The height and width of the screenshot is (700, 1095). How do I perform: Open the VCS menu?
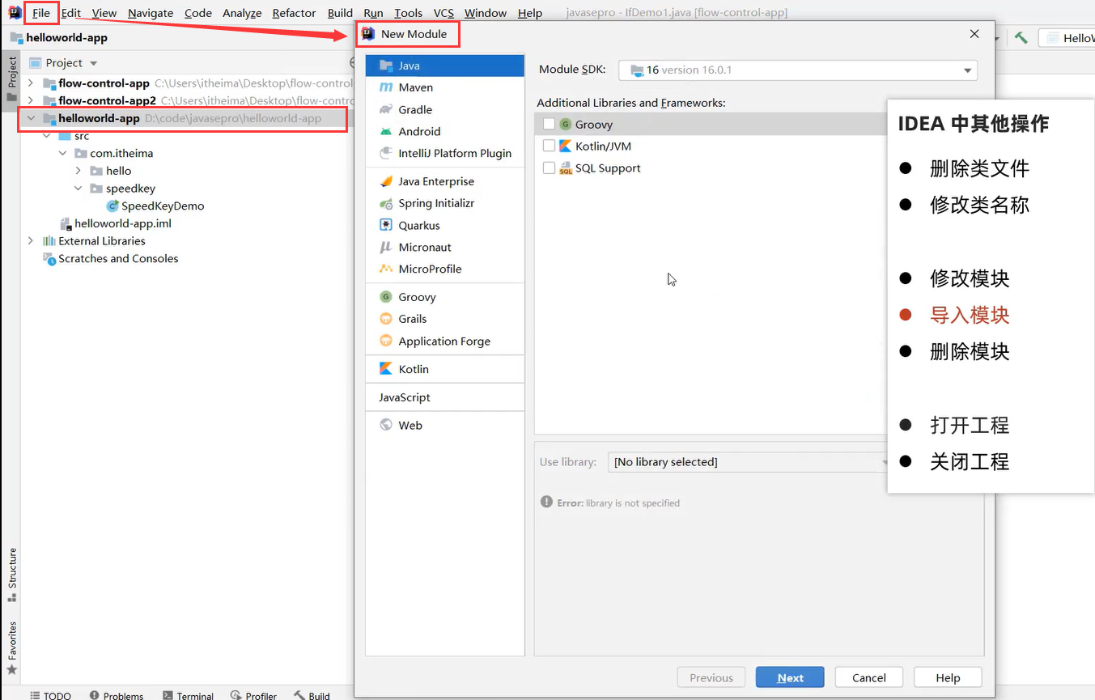point(444,13)
